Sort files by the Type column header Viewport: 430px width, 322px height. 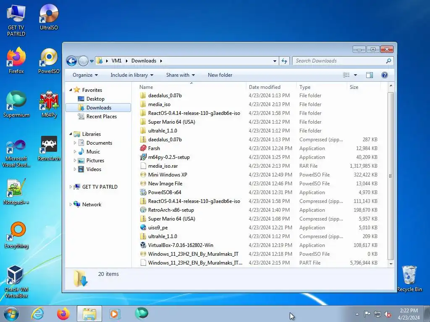321,87
